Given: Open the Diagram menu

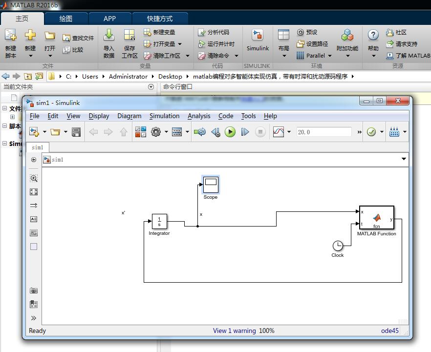Looking at the screenshot, I should click(129, 116).
